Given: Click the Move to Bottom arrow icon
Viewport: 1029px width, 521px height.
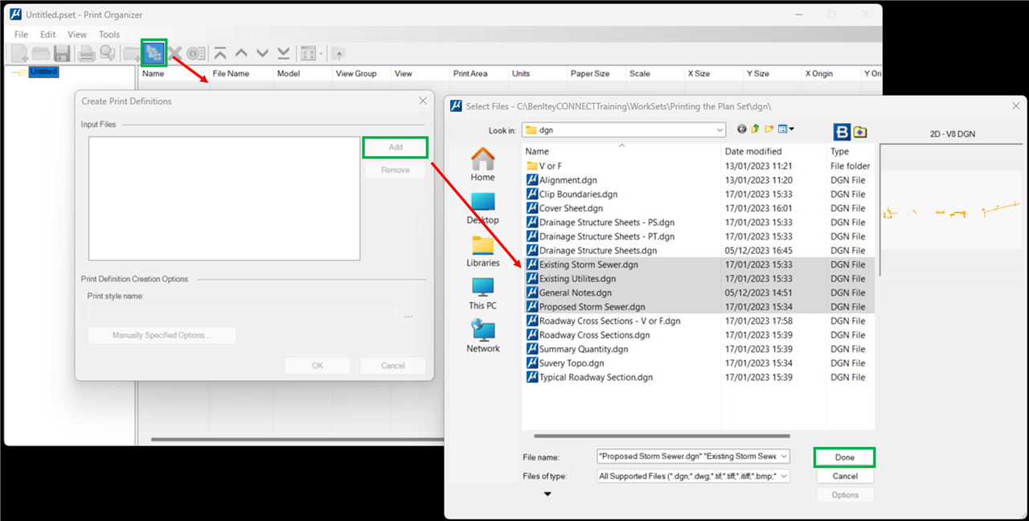Looking at the screenshot, I should [284, 54].
